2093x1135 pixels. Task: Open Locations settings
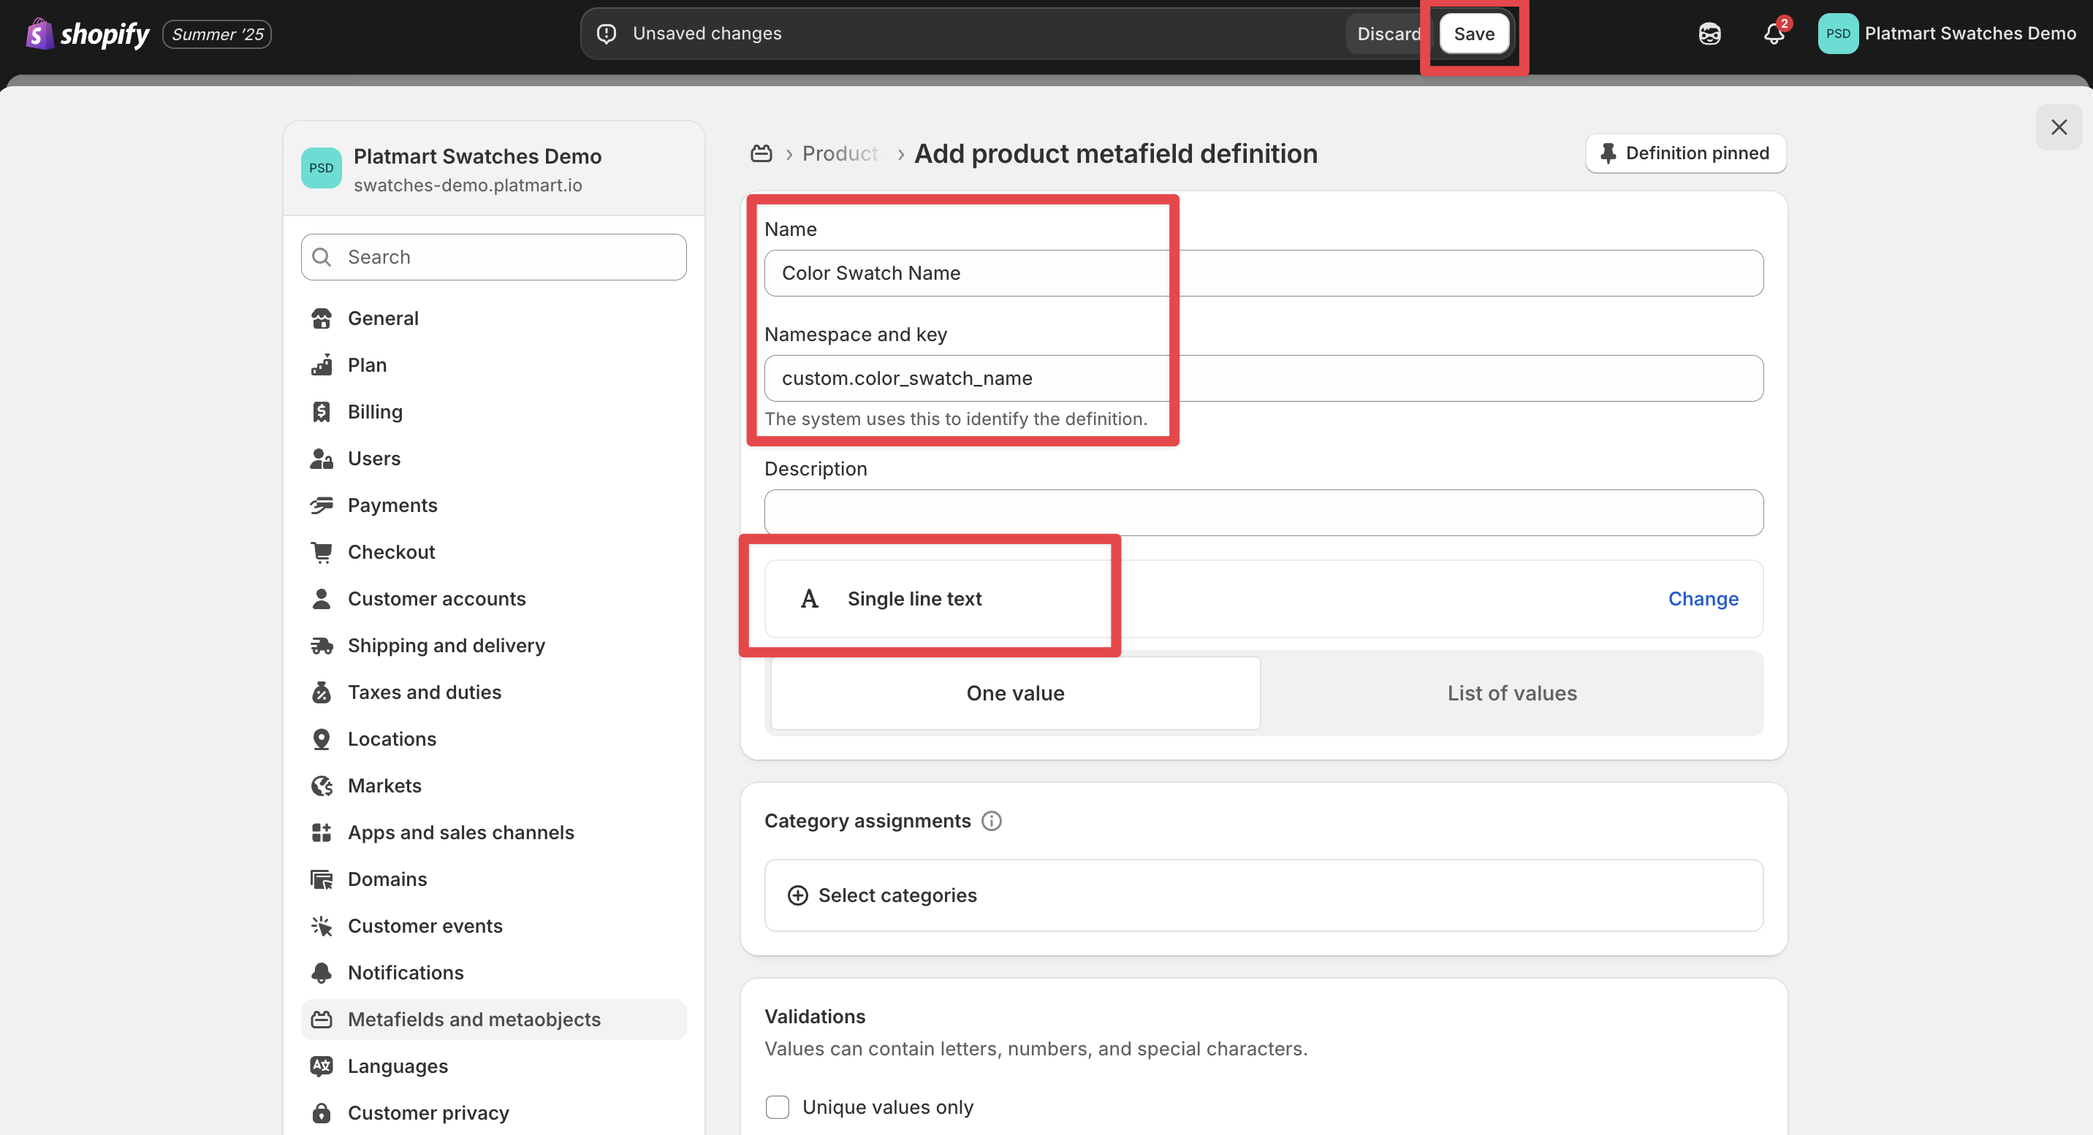coord(493,739)
